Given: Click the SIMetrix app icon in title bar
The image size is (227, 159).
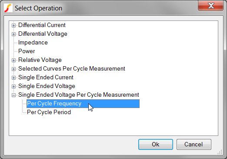Looking at the screenshot, I should point(8,8).
